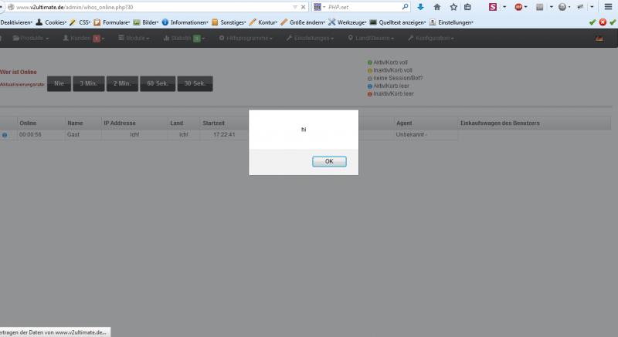The width and height of the screenshot is (618, 337).
Task: Click the German flag language icon
Action: pos(599,39)
